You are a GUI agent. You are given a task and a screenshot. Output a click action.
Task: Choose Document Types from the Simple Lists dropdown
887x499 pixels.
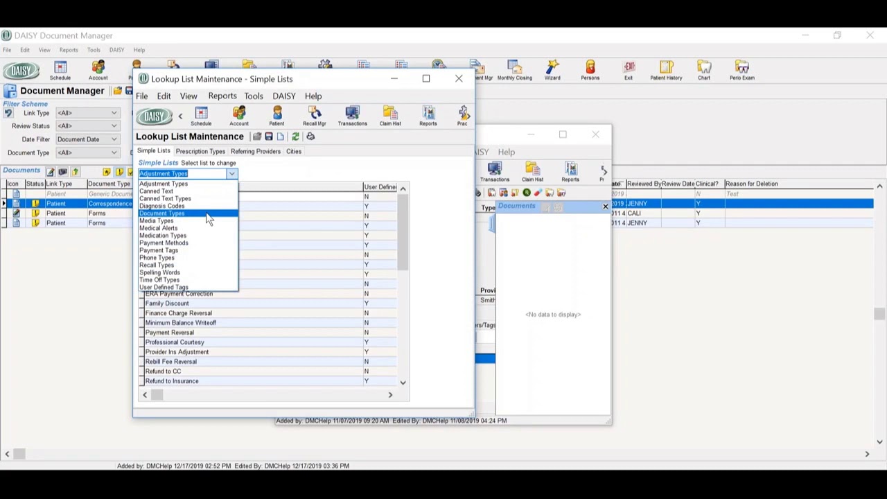(x=187, y=213)
